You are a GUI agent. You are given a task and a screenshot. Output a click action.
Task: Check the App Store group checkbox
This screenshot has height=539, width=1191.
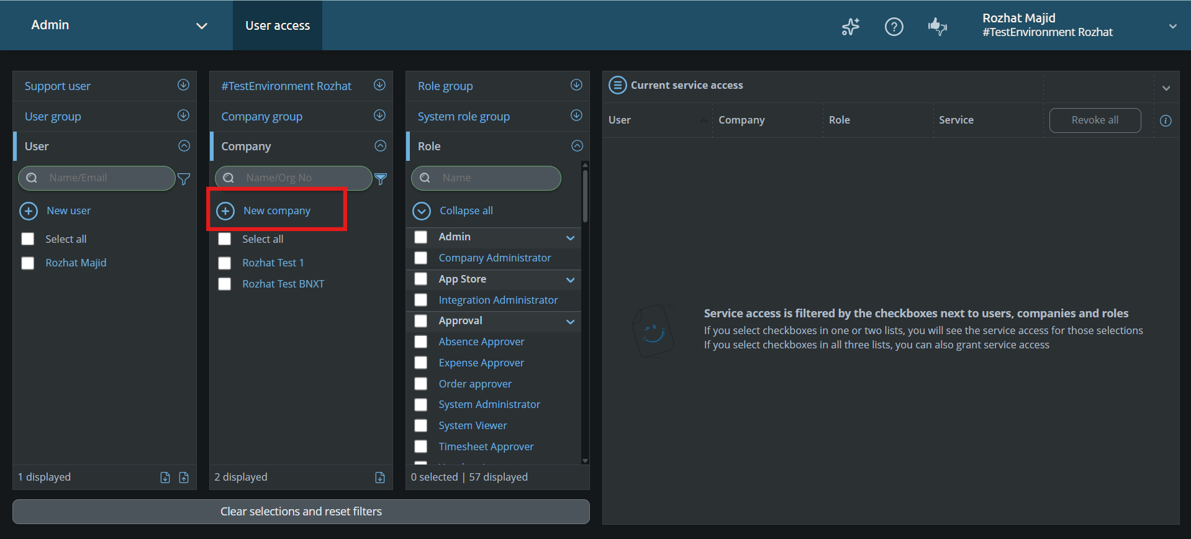point(421,279)
